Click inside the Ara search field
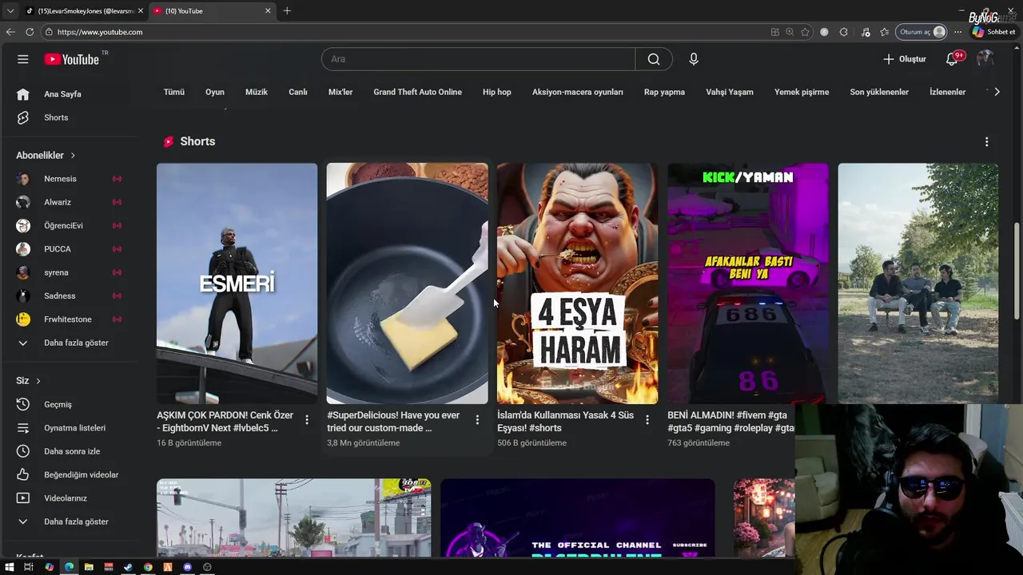This screenshot has height=575, width=1023. tap(478, 59)
